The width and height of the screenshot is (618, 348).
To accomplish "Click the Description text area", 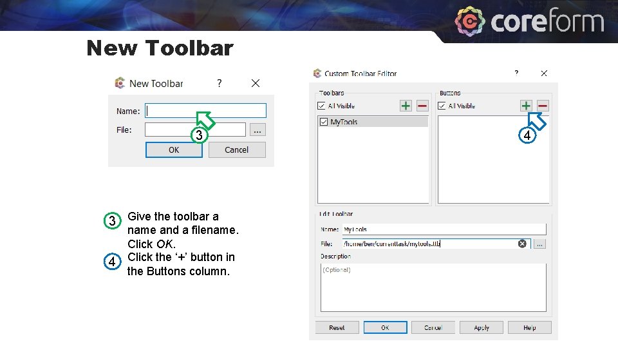I will 433,287.
